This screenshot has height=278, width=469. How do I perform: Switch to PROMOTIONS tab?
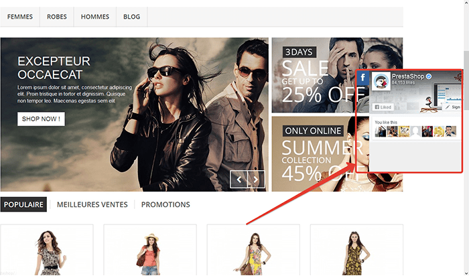coord(165,204)
